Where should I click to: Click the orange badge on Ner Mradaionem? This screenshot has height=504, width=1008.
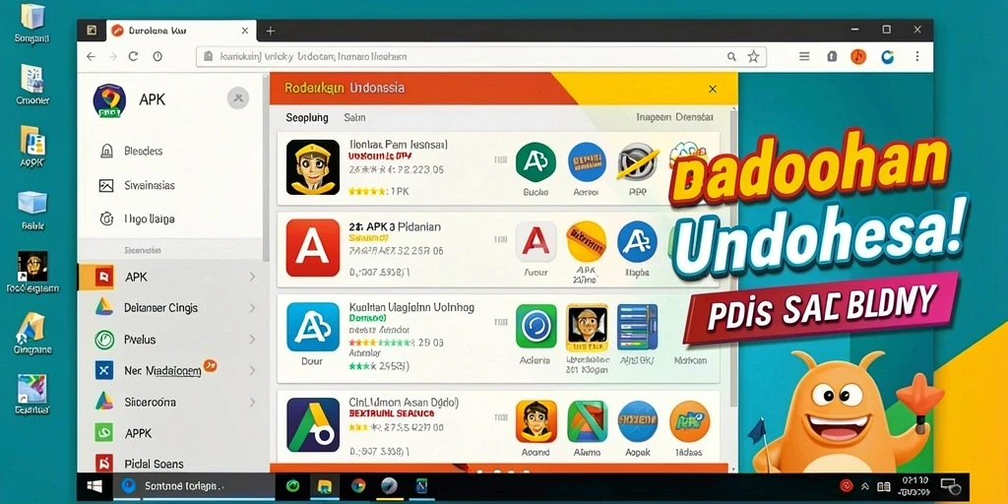210,366
